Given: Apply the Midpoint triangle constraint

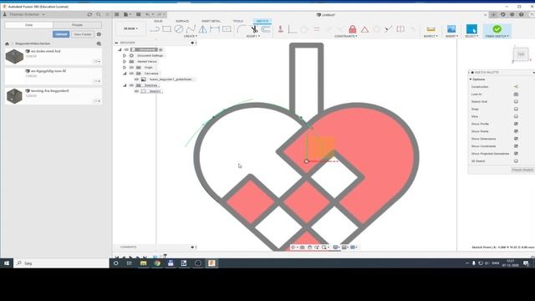Looking at the screenshot, I should (x=364, y=30).
